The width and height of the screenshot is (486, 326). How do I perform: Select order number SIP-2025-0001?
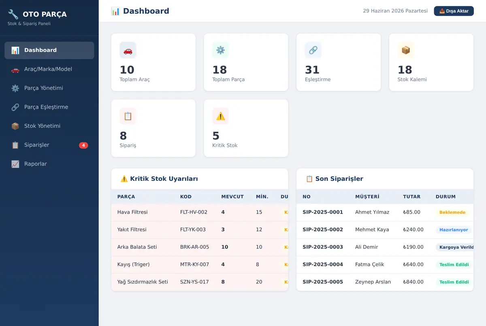coord(323,212)
